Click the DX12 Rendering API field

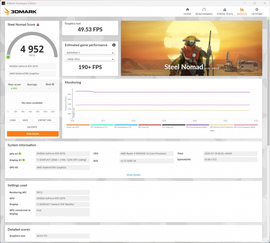(x=62, y=192)
